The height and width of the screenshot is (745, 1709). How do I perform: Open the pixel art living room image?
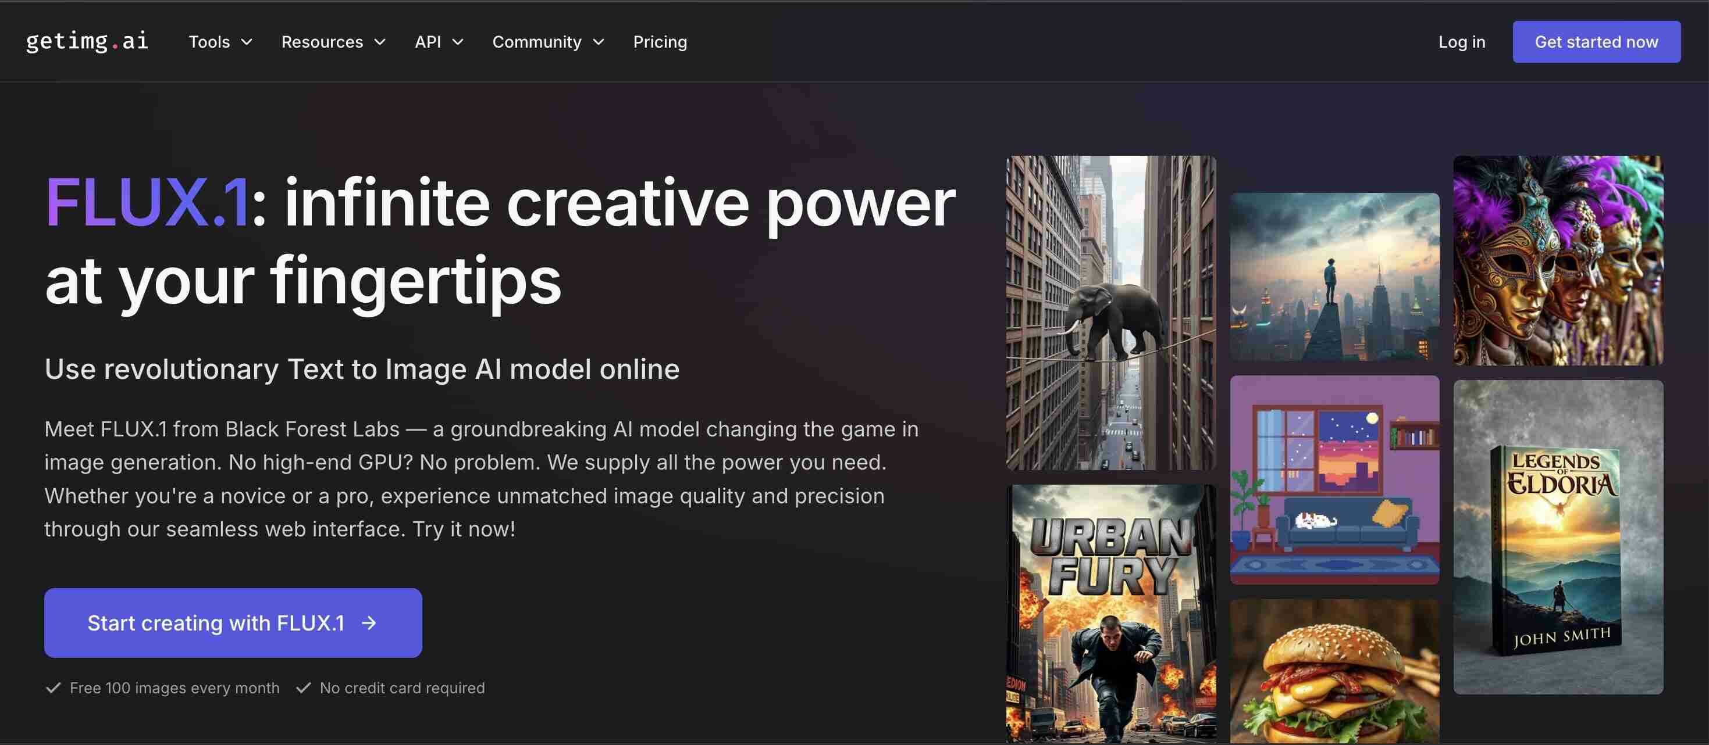click(1334, 480)
